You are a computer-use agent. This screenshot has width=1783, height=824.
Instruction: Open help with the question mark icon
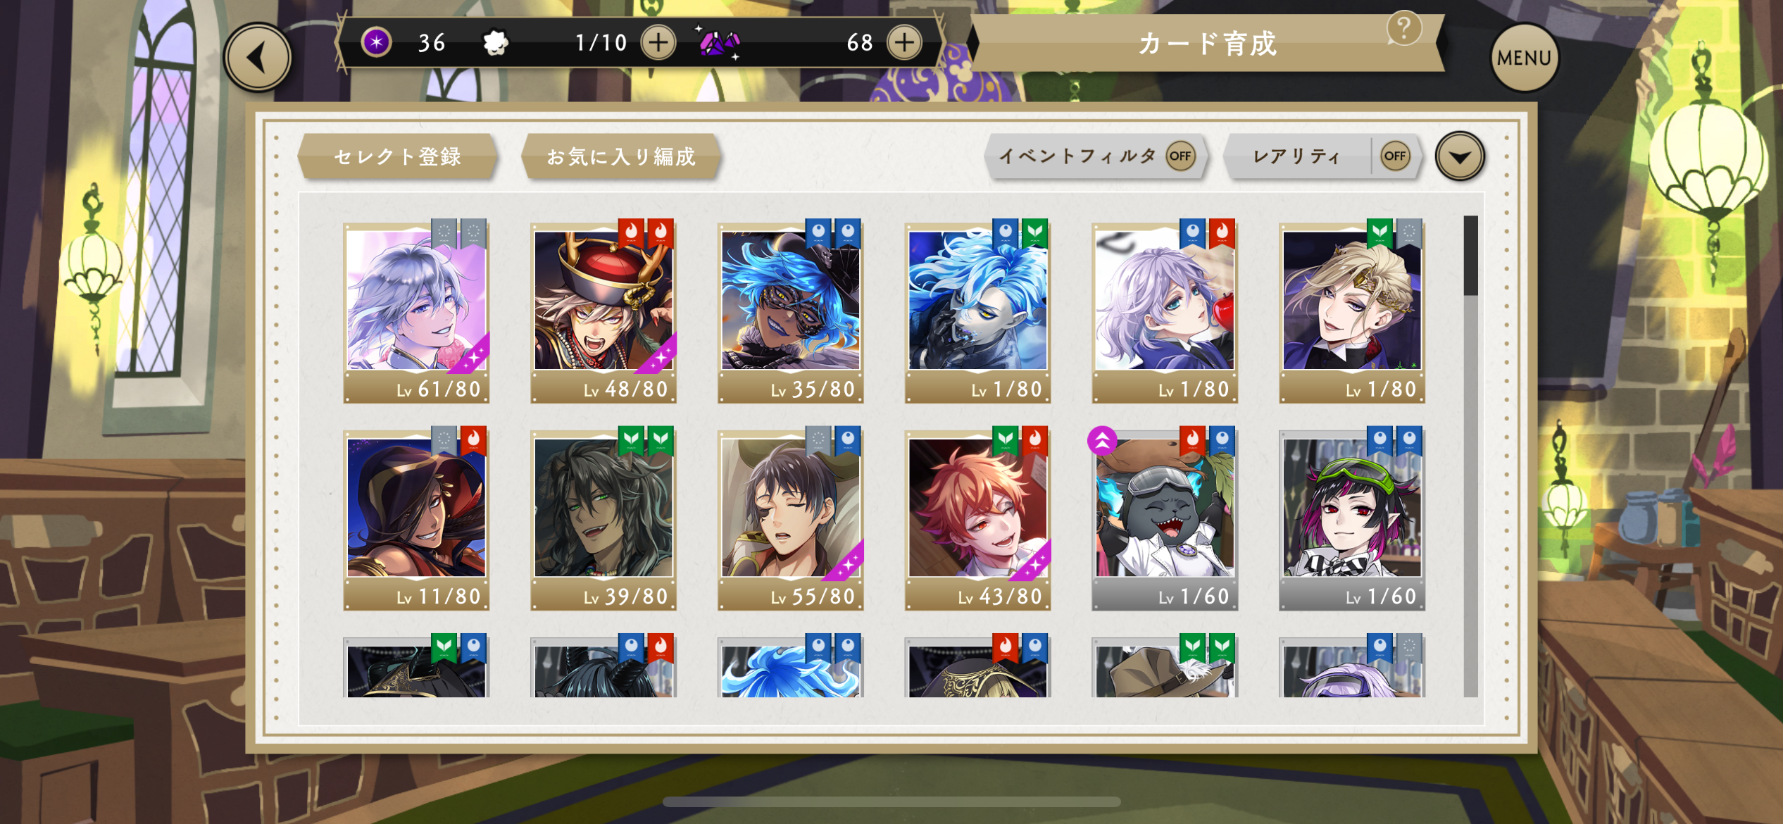click(1403, 28)
